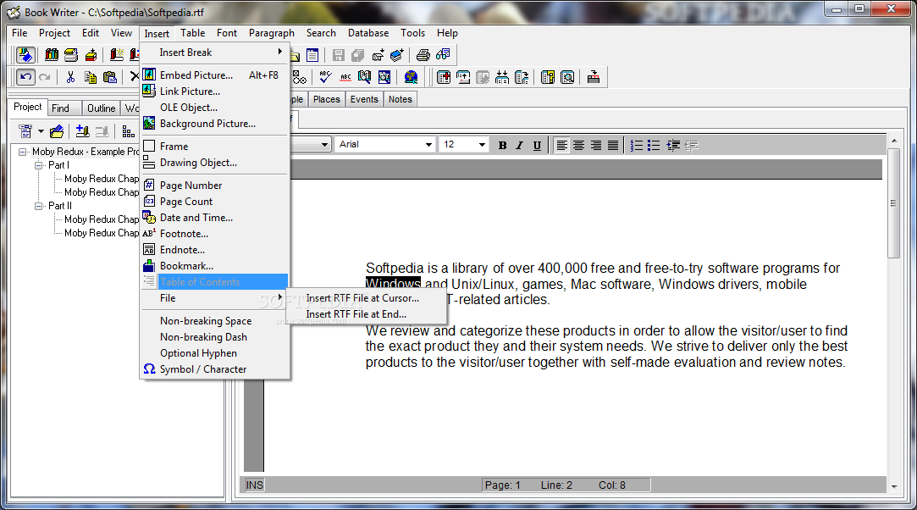The width and height of the screenshot is (917, 510).
Task: Choose Symbol / Character menu entry
Action: (x=214, y=369)
